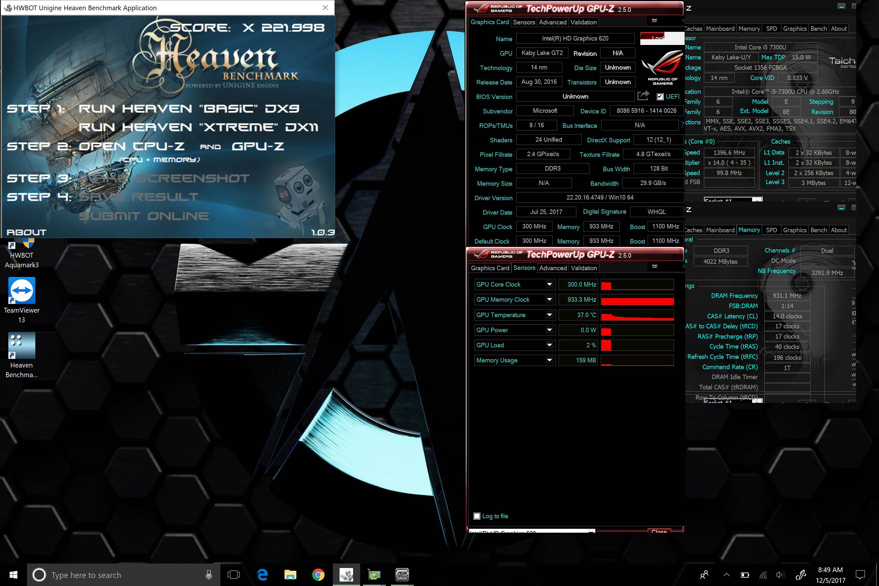879x586 pixels.
Task: Switch to Sensors tab in top GPU-Z window
Action: click(x=524, y=22)
